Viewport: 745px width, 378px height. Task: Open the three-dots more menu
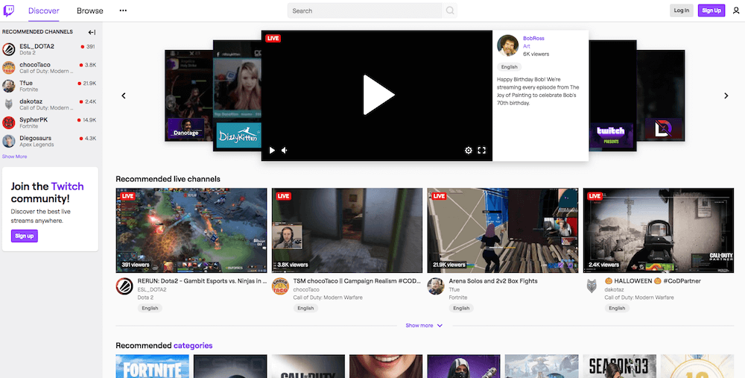point(123,10)
